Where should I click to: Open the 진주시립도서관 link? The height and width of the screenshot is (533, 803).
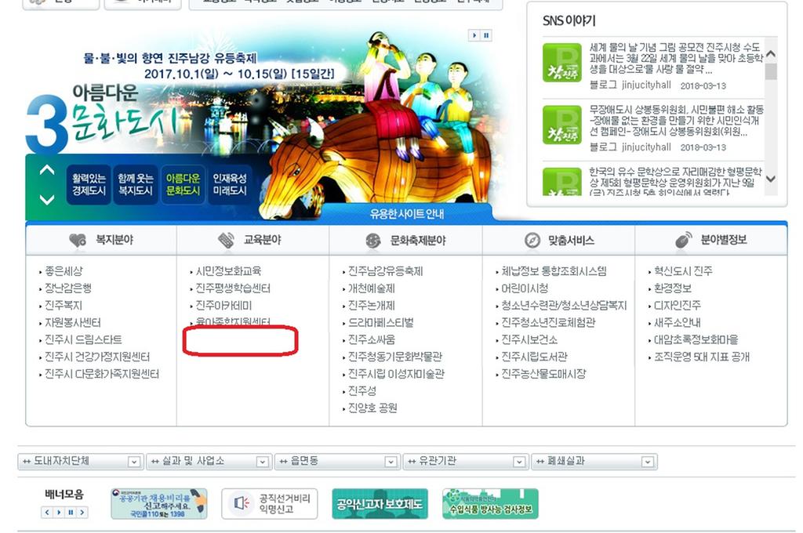pos(534,357)
